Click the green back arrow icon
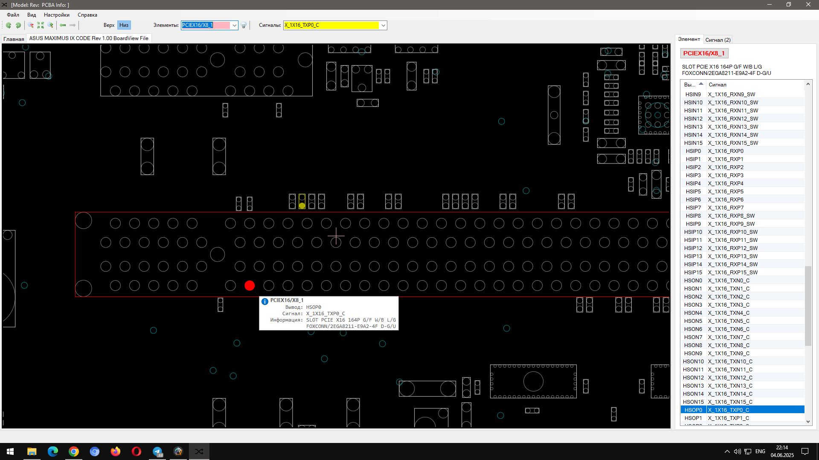This screenshot has height=460, width=819. pyautogui.click(x=63, y=25)
